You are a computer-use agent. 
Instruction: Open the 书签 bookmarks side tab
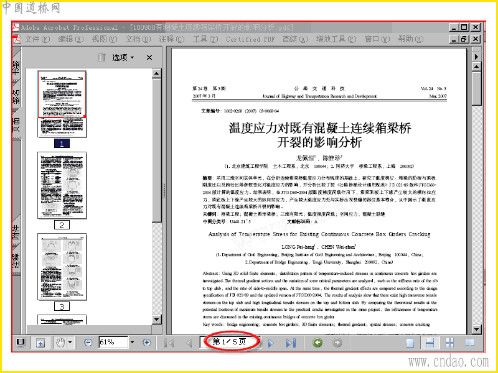[x=16, y=67]
